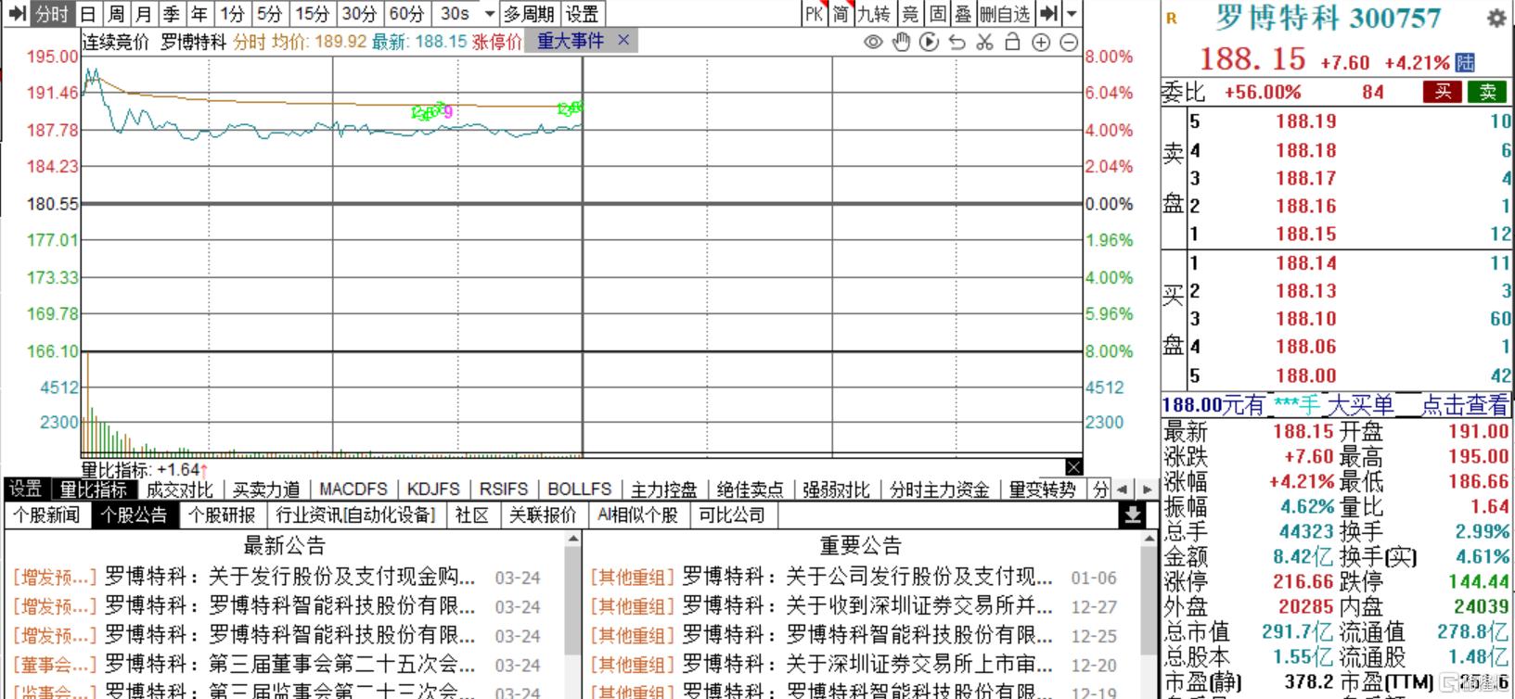Toggle the 固 fixed button
1515x699 pixels.
point(939,14)
